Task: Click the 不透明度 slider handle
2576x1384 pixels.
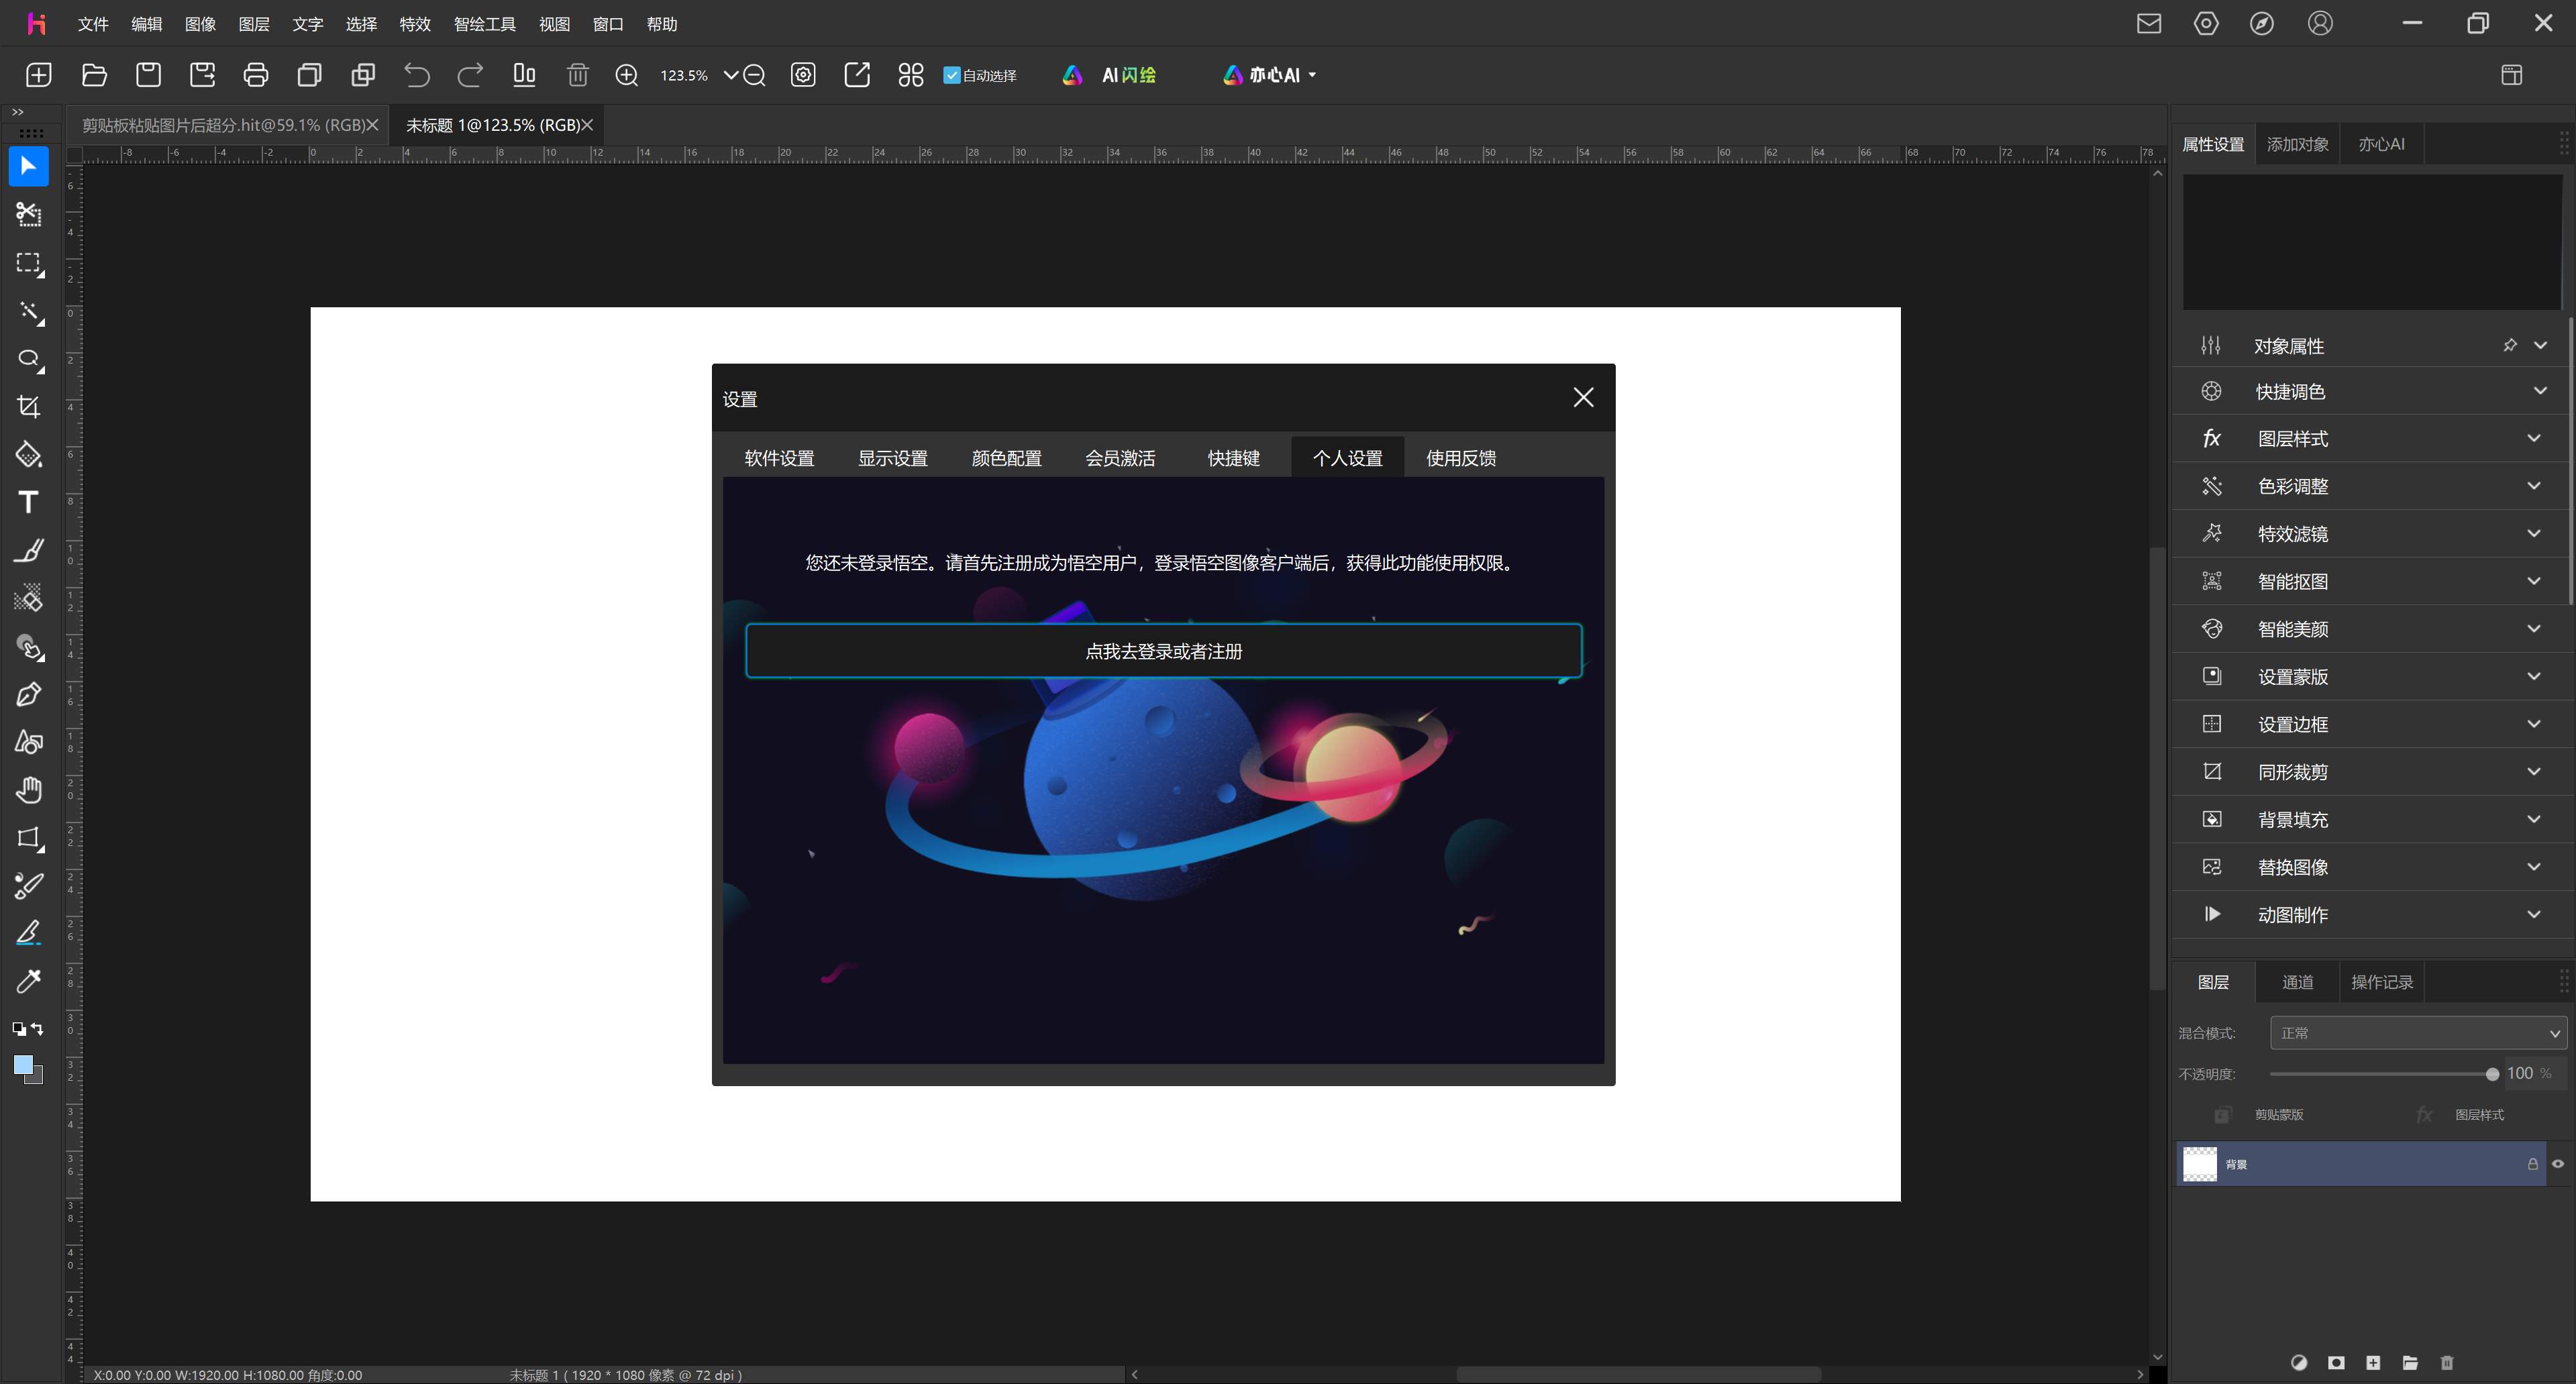Action: (2492, 1074)
